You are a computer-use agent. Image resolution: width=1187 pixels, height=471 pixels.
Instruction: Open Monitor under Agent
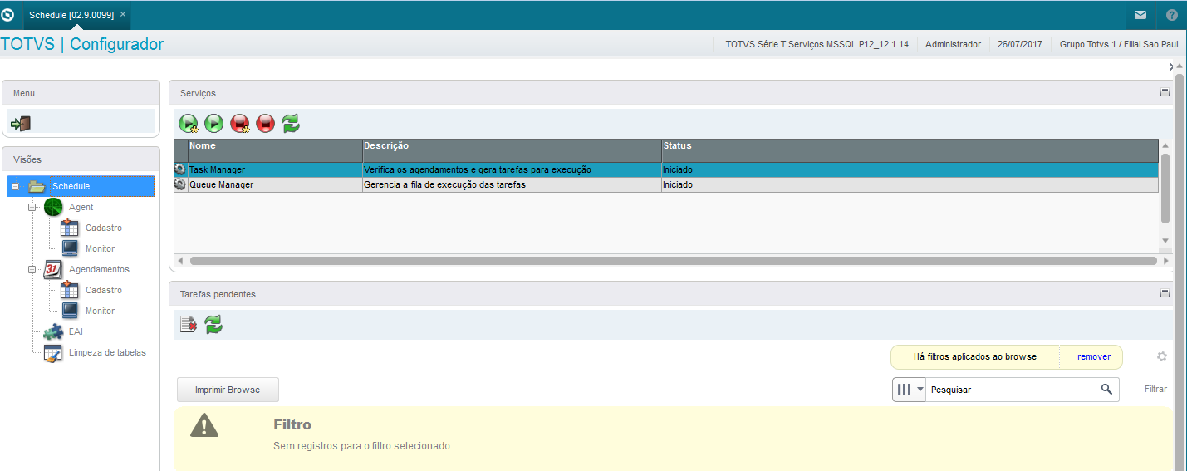(100, 248)
